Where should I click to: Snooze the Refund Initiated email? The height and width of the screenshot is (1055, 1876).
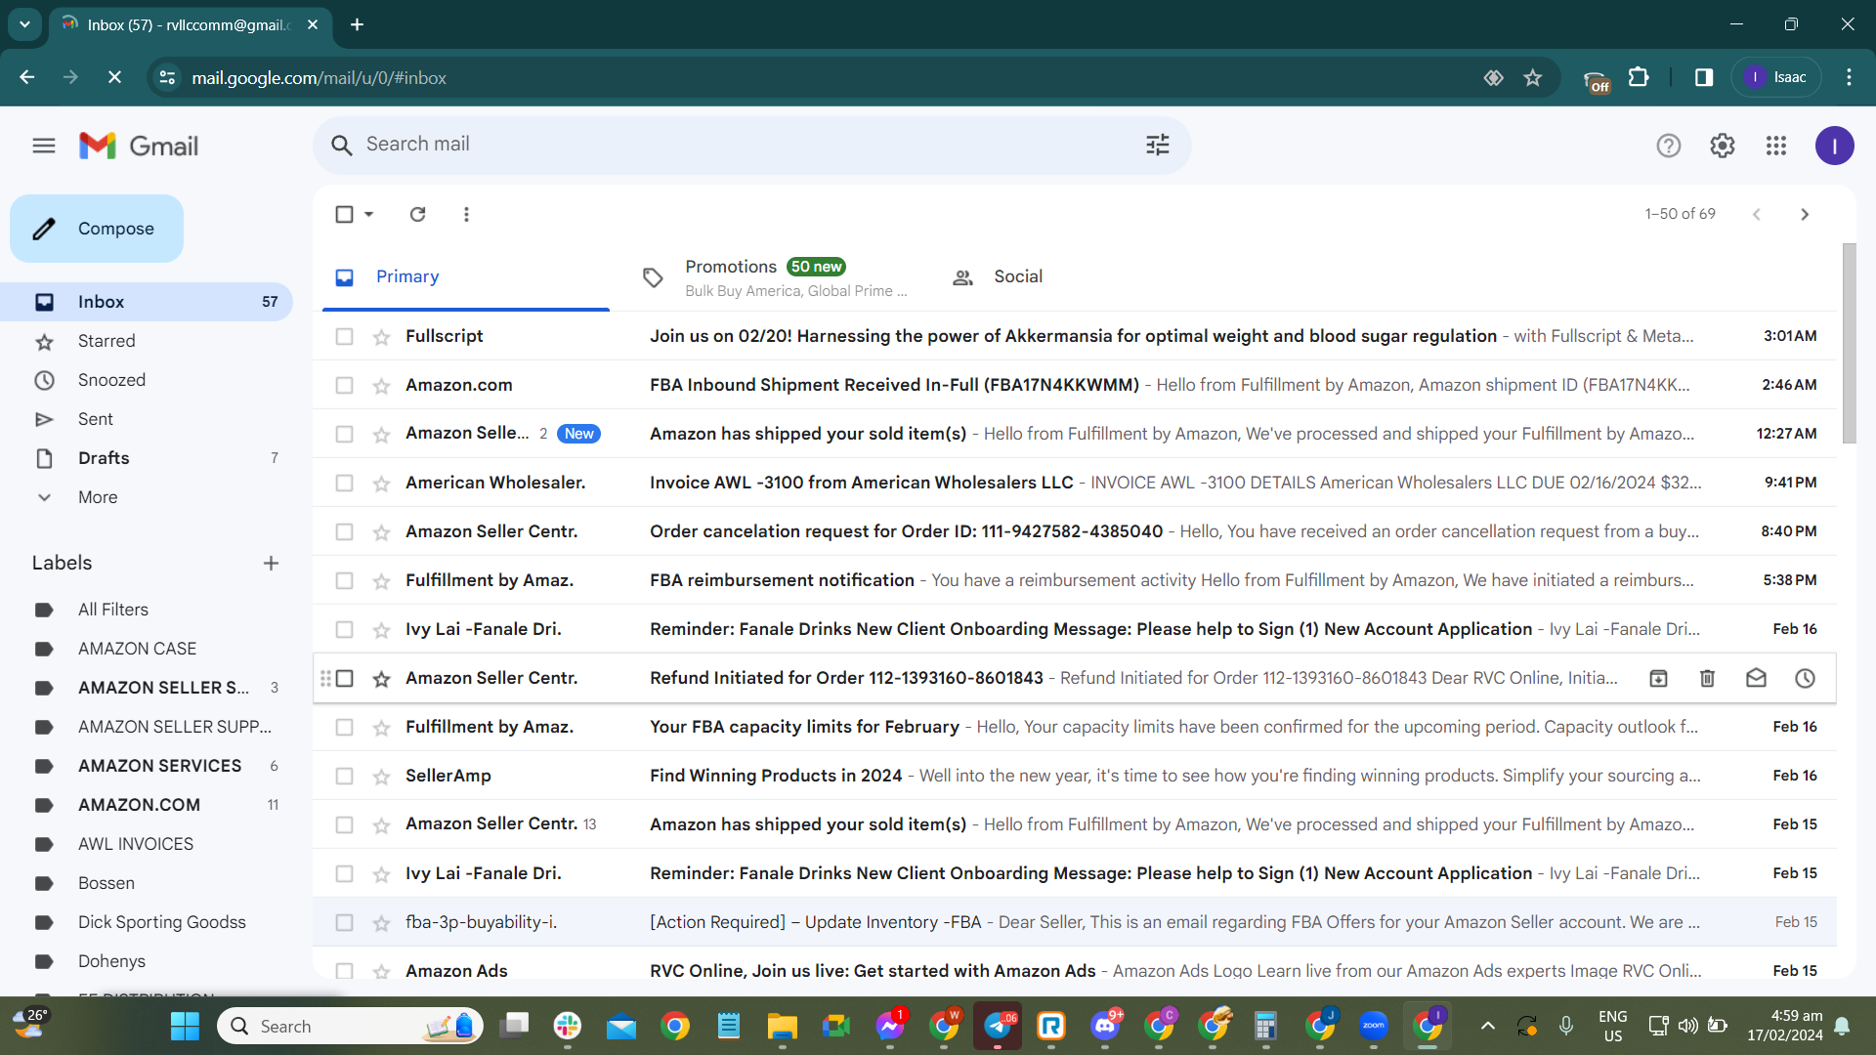point(1805,678)
